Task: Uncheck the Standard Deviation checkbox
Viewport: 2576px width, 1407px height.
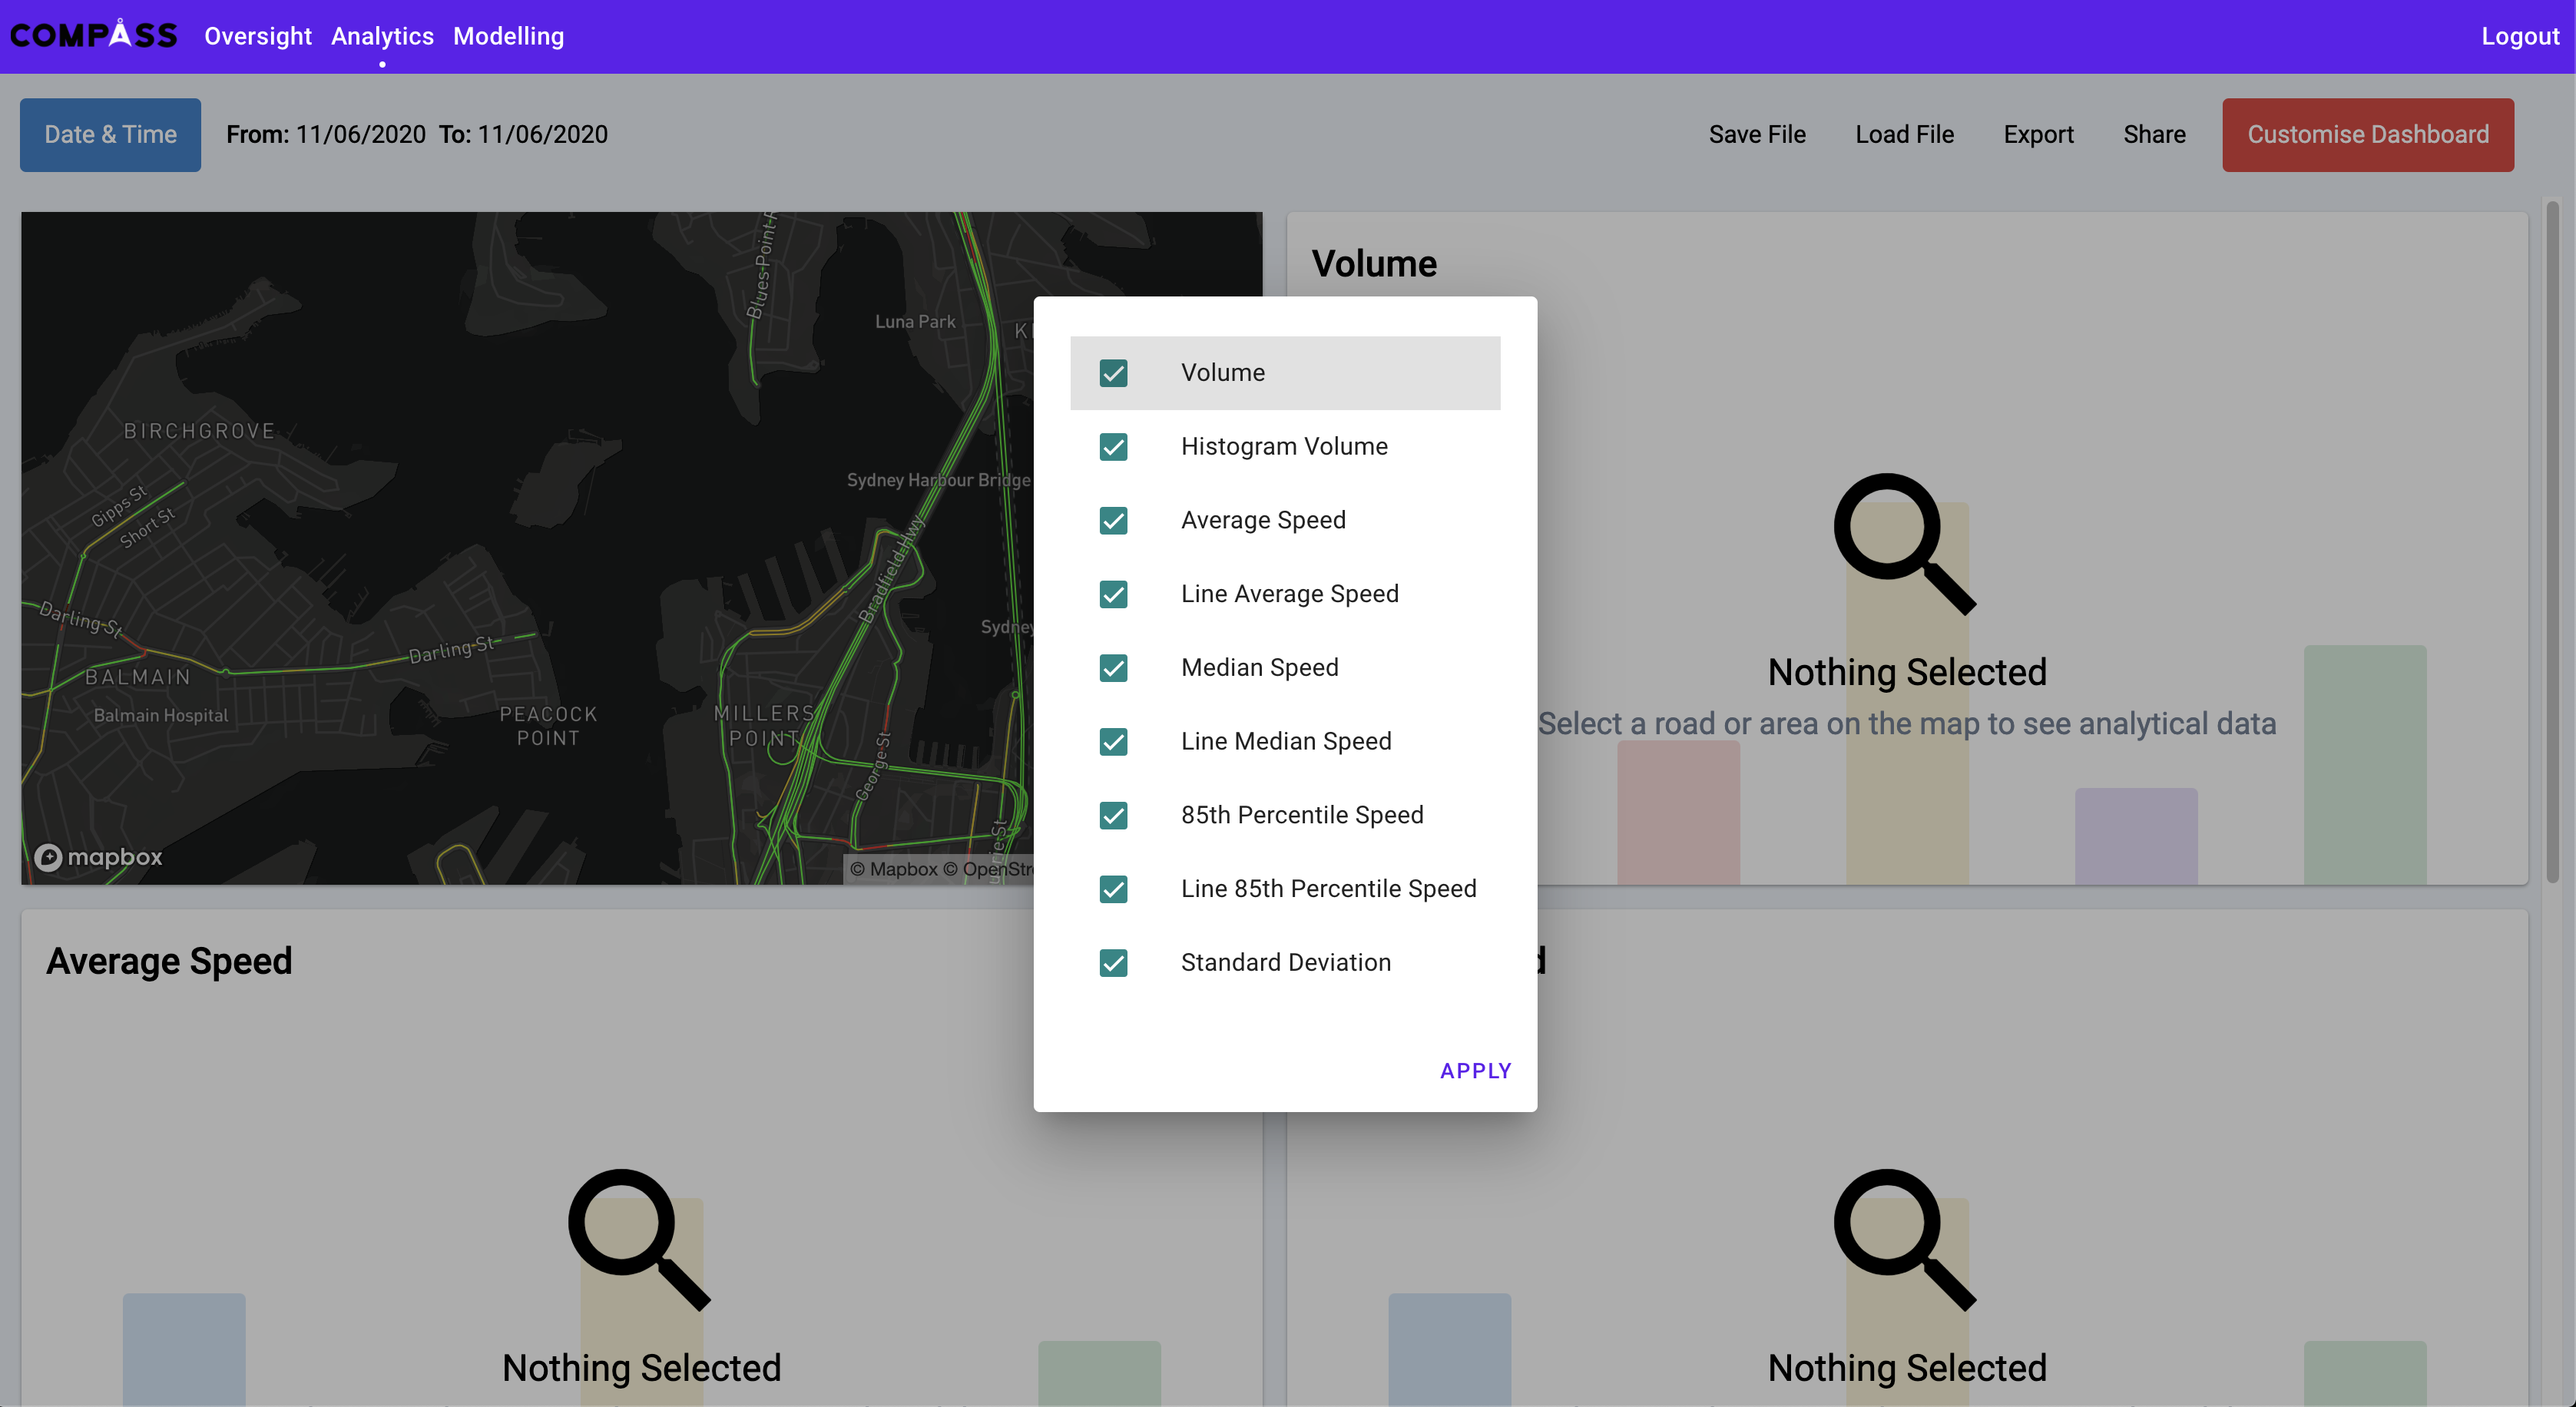Action: click(x=1113, y=963)
